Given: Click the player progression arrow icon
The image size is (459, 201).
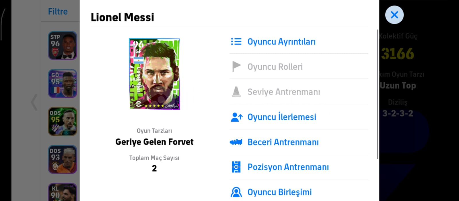Looking at the screenshot, I should tap(237, 117).
